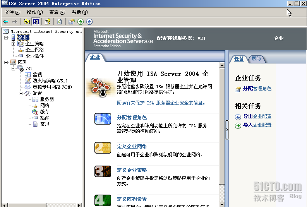
Task: Click the step 4 green thumbnail icon
Action: 103,200
